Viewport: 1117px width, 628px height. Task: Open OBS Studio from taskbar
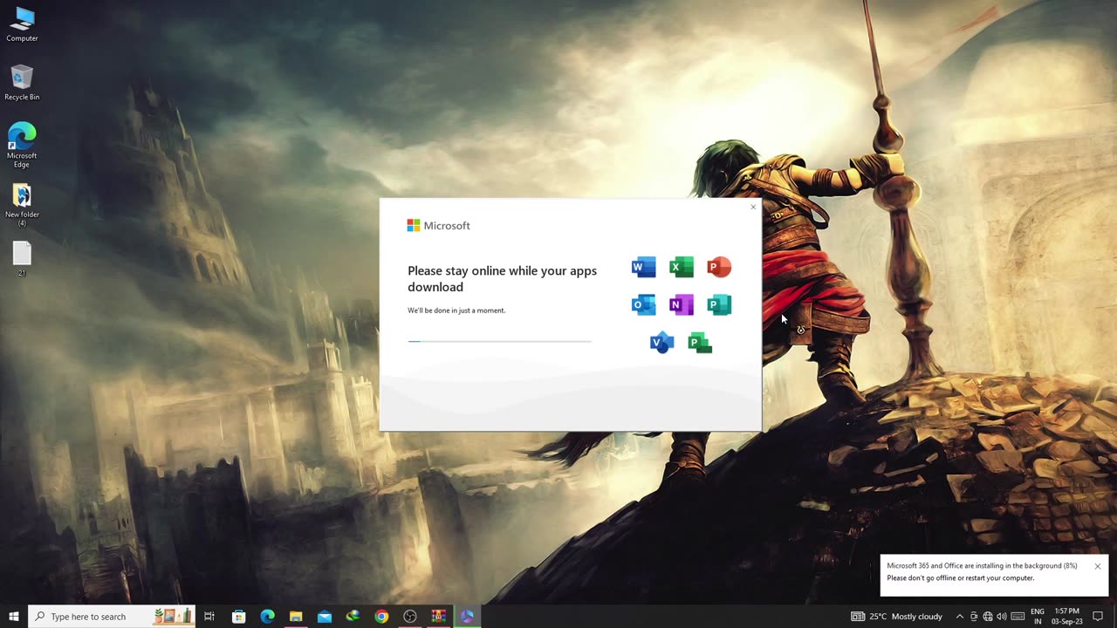click(410, 617)
